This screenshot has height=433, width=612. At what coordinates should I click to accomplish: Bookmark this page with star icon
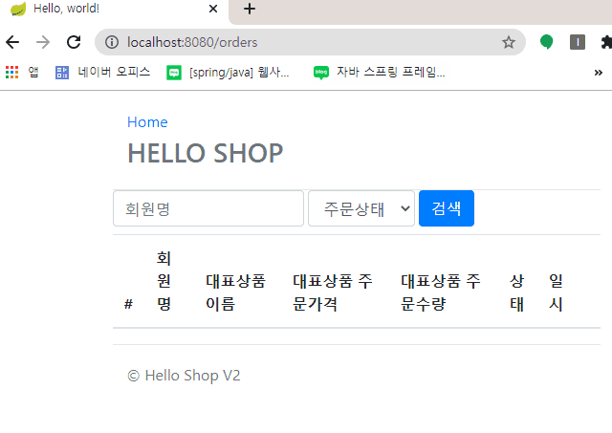[508, 42]
